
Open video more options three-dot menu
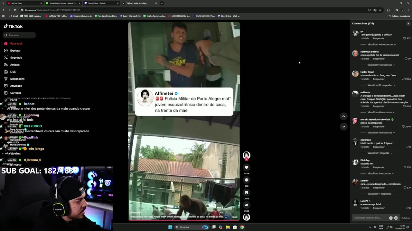(236, 26)
